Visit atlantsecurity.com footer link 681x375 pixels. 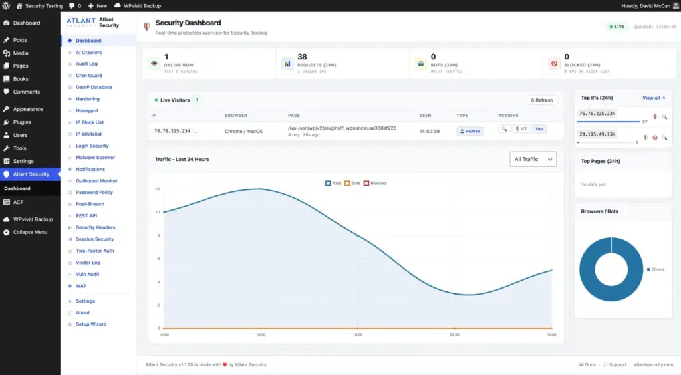pyautogui.click(x=653, y=364)
